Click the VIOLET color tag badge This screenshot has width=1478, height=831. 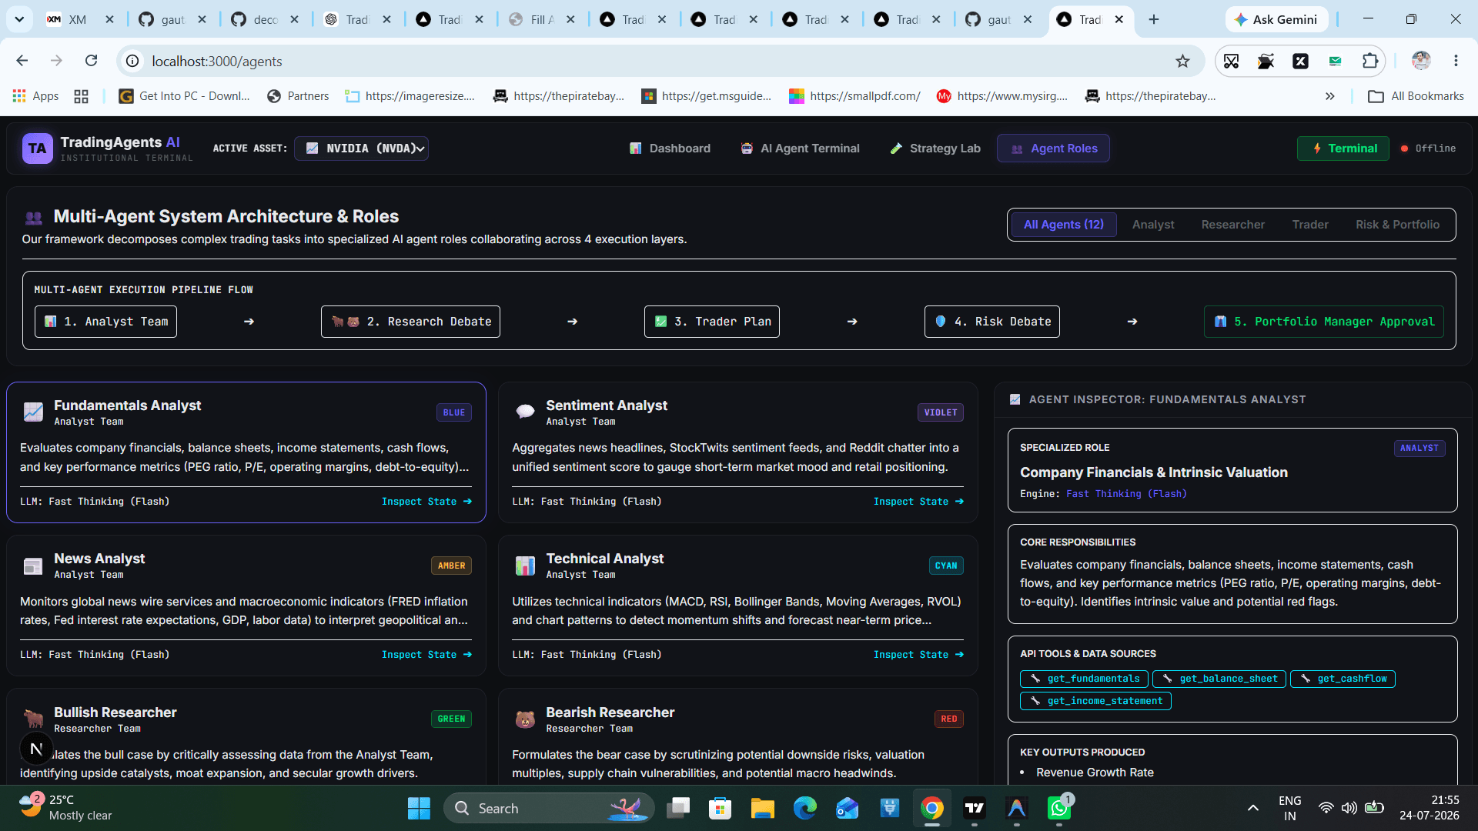tap(941, 412)
